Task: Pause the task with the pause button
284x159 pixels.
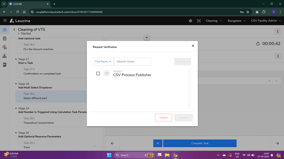Action: [158, 143]
